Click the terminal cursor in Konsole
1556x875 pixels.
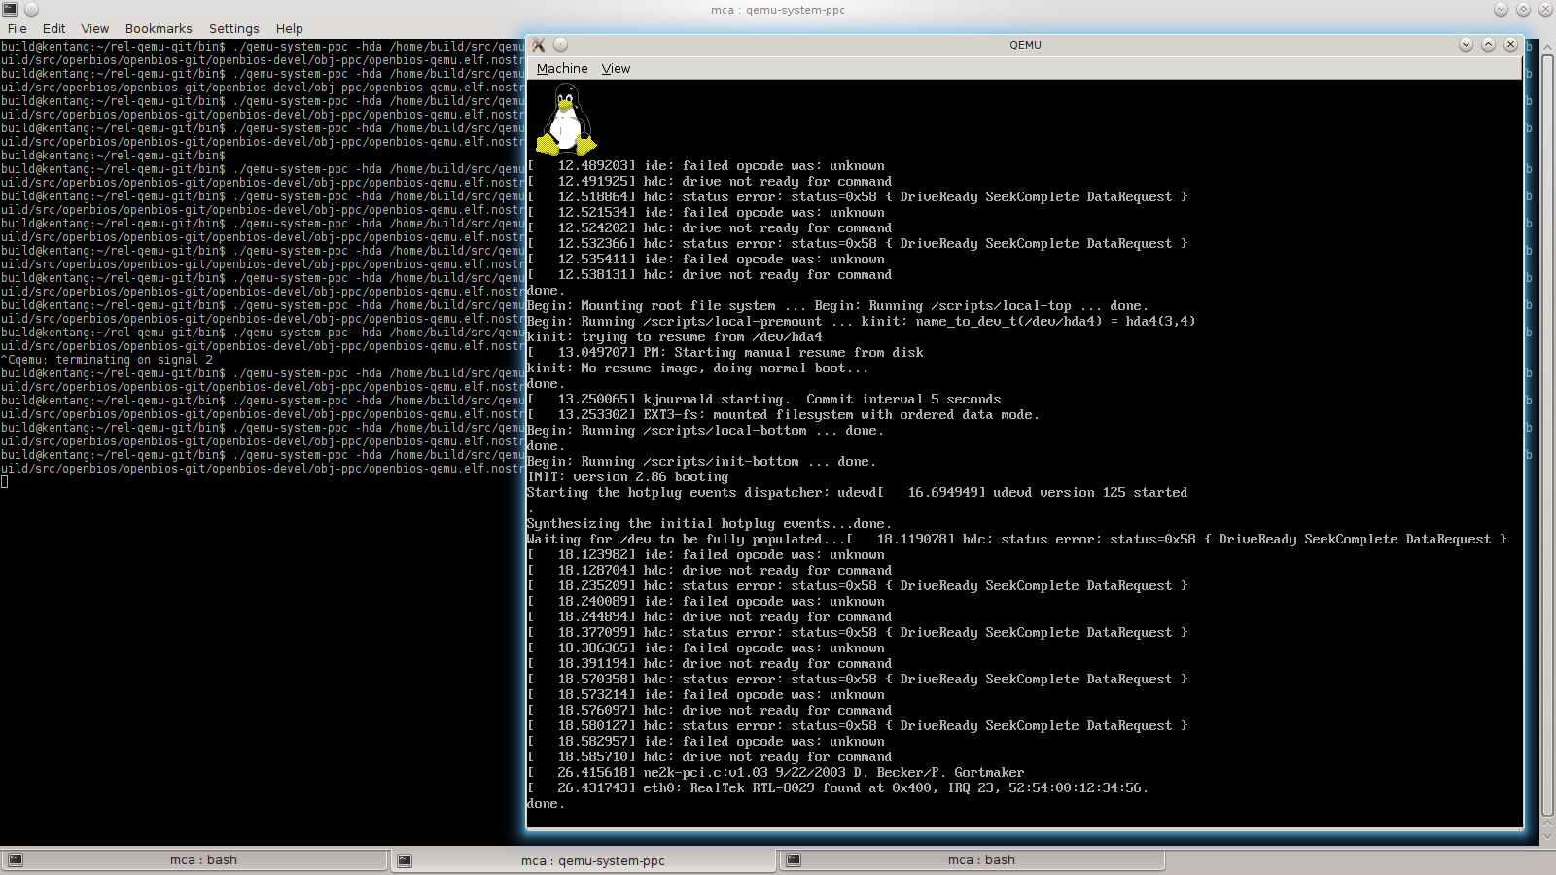pos(5,482)
